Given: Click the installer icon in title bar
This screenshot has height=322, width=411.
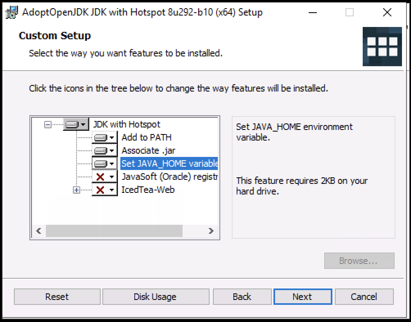Looking at the screenshot, I should 12,12.
